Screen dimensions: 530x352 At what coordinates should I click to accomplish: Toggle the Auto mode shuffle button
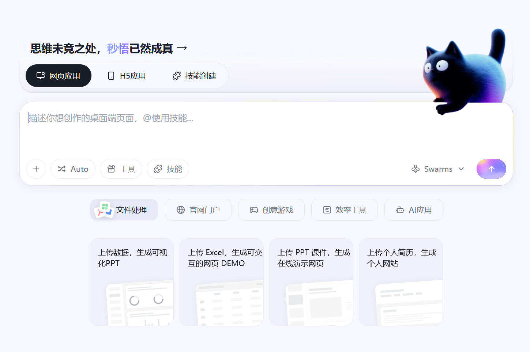(x=73, y=169)
